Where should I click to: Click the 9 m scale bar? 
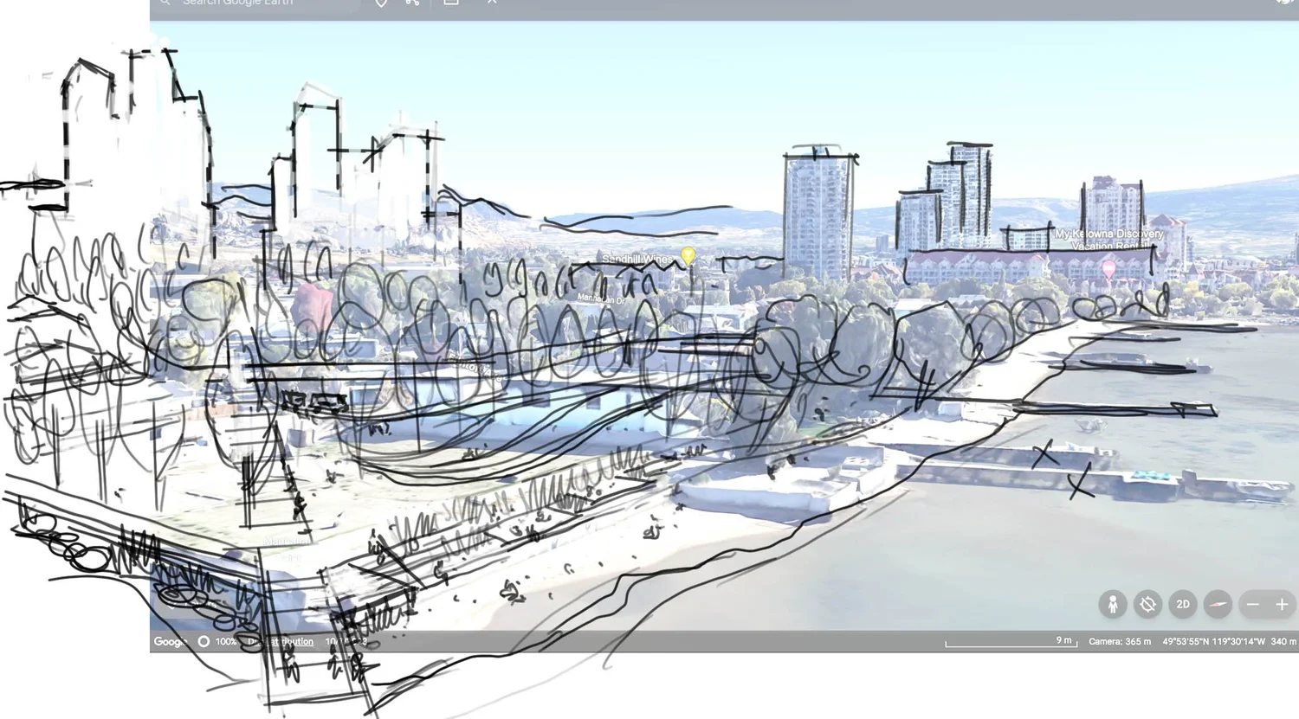[x=1011, y=641]
